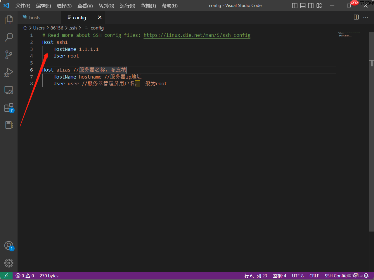The image size is (374, 280).
Task: Open the editor more actions ellipsis menu
Action: pos(366,17)
